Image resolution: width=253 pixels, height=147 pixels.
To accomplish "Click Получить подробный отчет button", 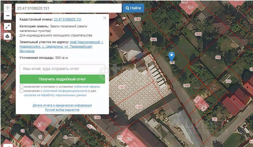I will [62, 79].
